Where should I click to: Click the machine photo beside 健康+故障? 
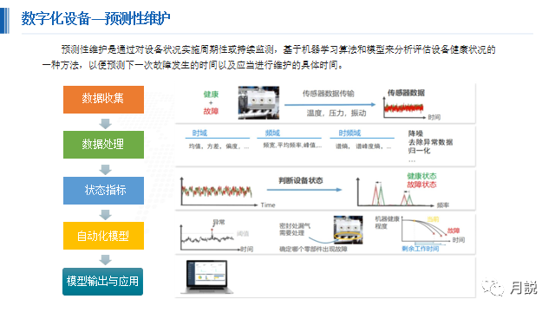pos(258,102)
